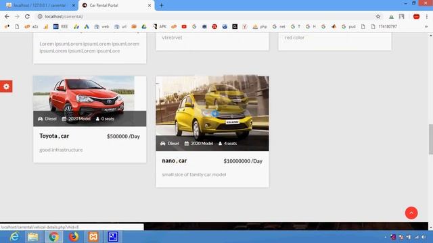Viewport: 433px width, 243px height.
Task: Open Chrome's three-dot menu
Action: (x=427, y=16)
